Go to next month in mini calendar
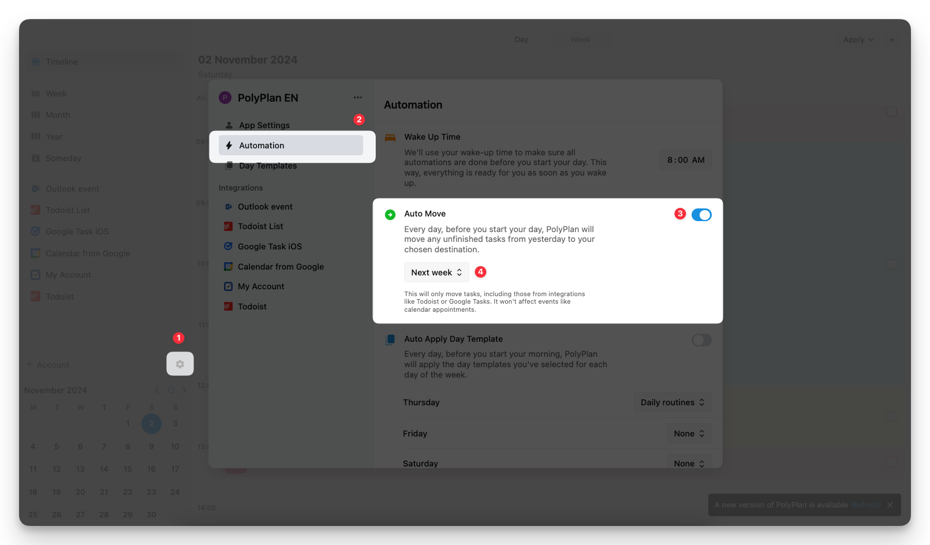This screenshot has width=930, height=545. tap(185, 390)
